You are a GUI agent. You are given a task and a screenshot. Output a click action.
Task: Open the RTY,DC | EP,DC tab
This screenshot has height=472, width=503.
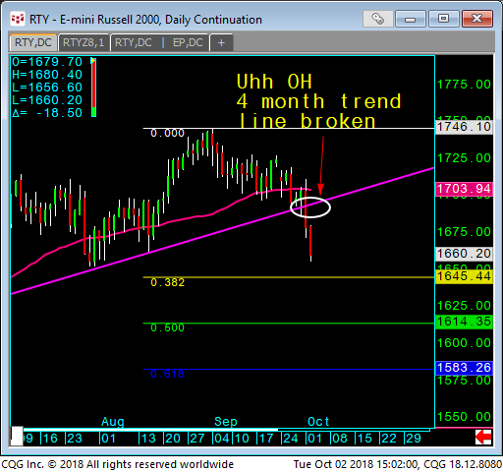point(159,42)
